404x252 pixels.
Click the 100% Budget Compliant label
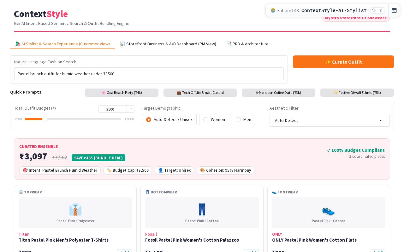click(356, 150)
